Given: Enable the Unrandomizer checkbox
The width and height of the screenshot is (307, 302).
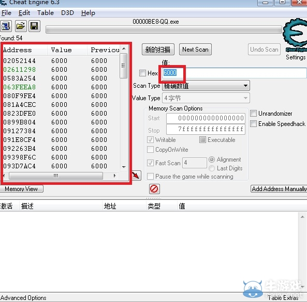Looking at the screenshot, I should point(253,113).
